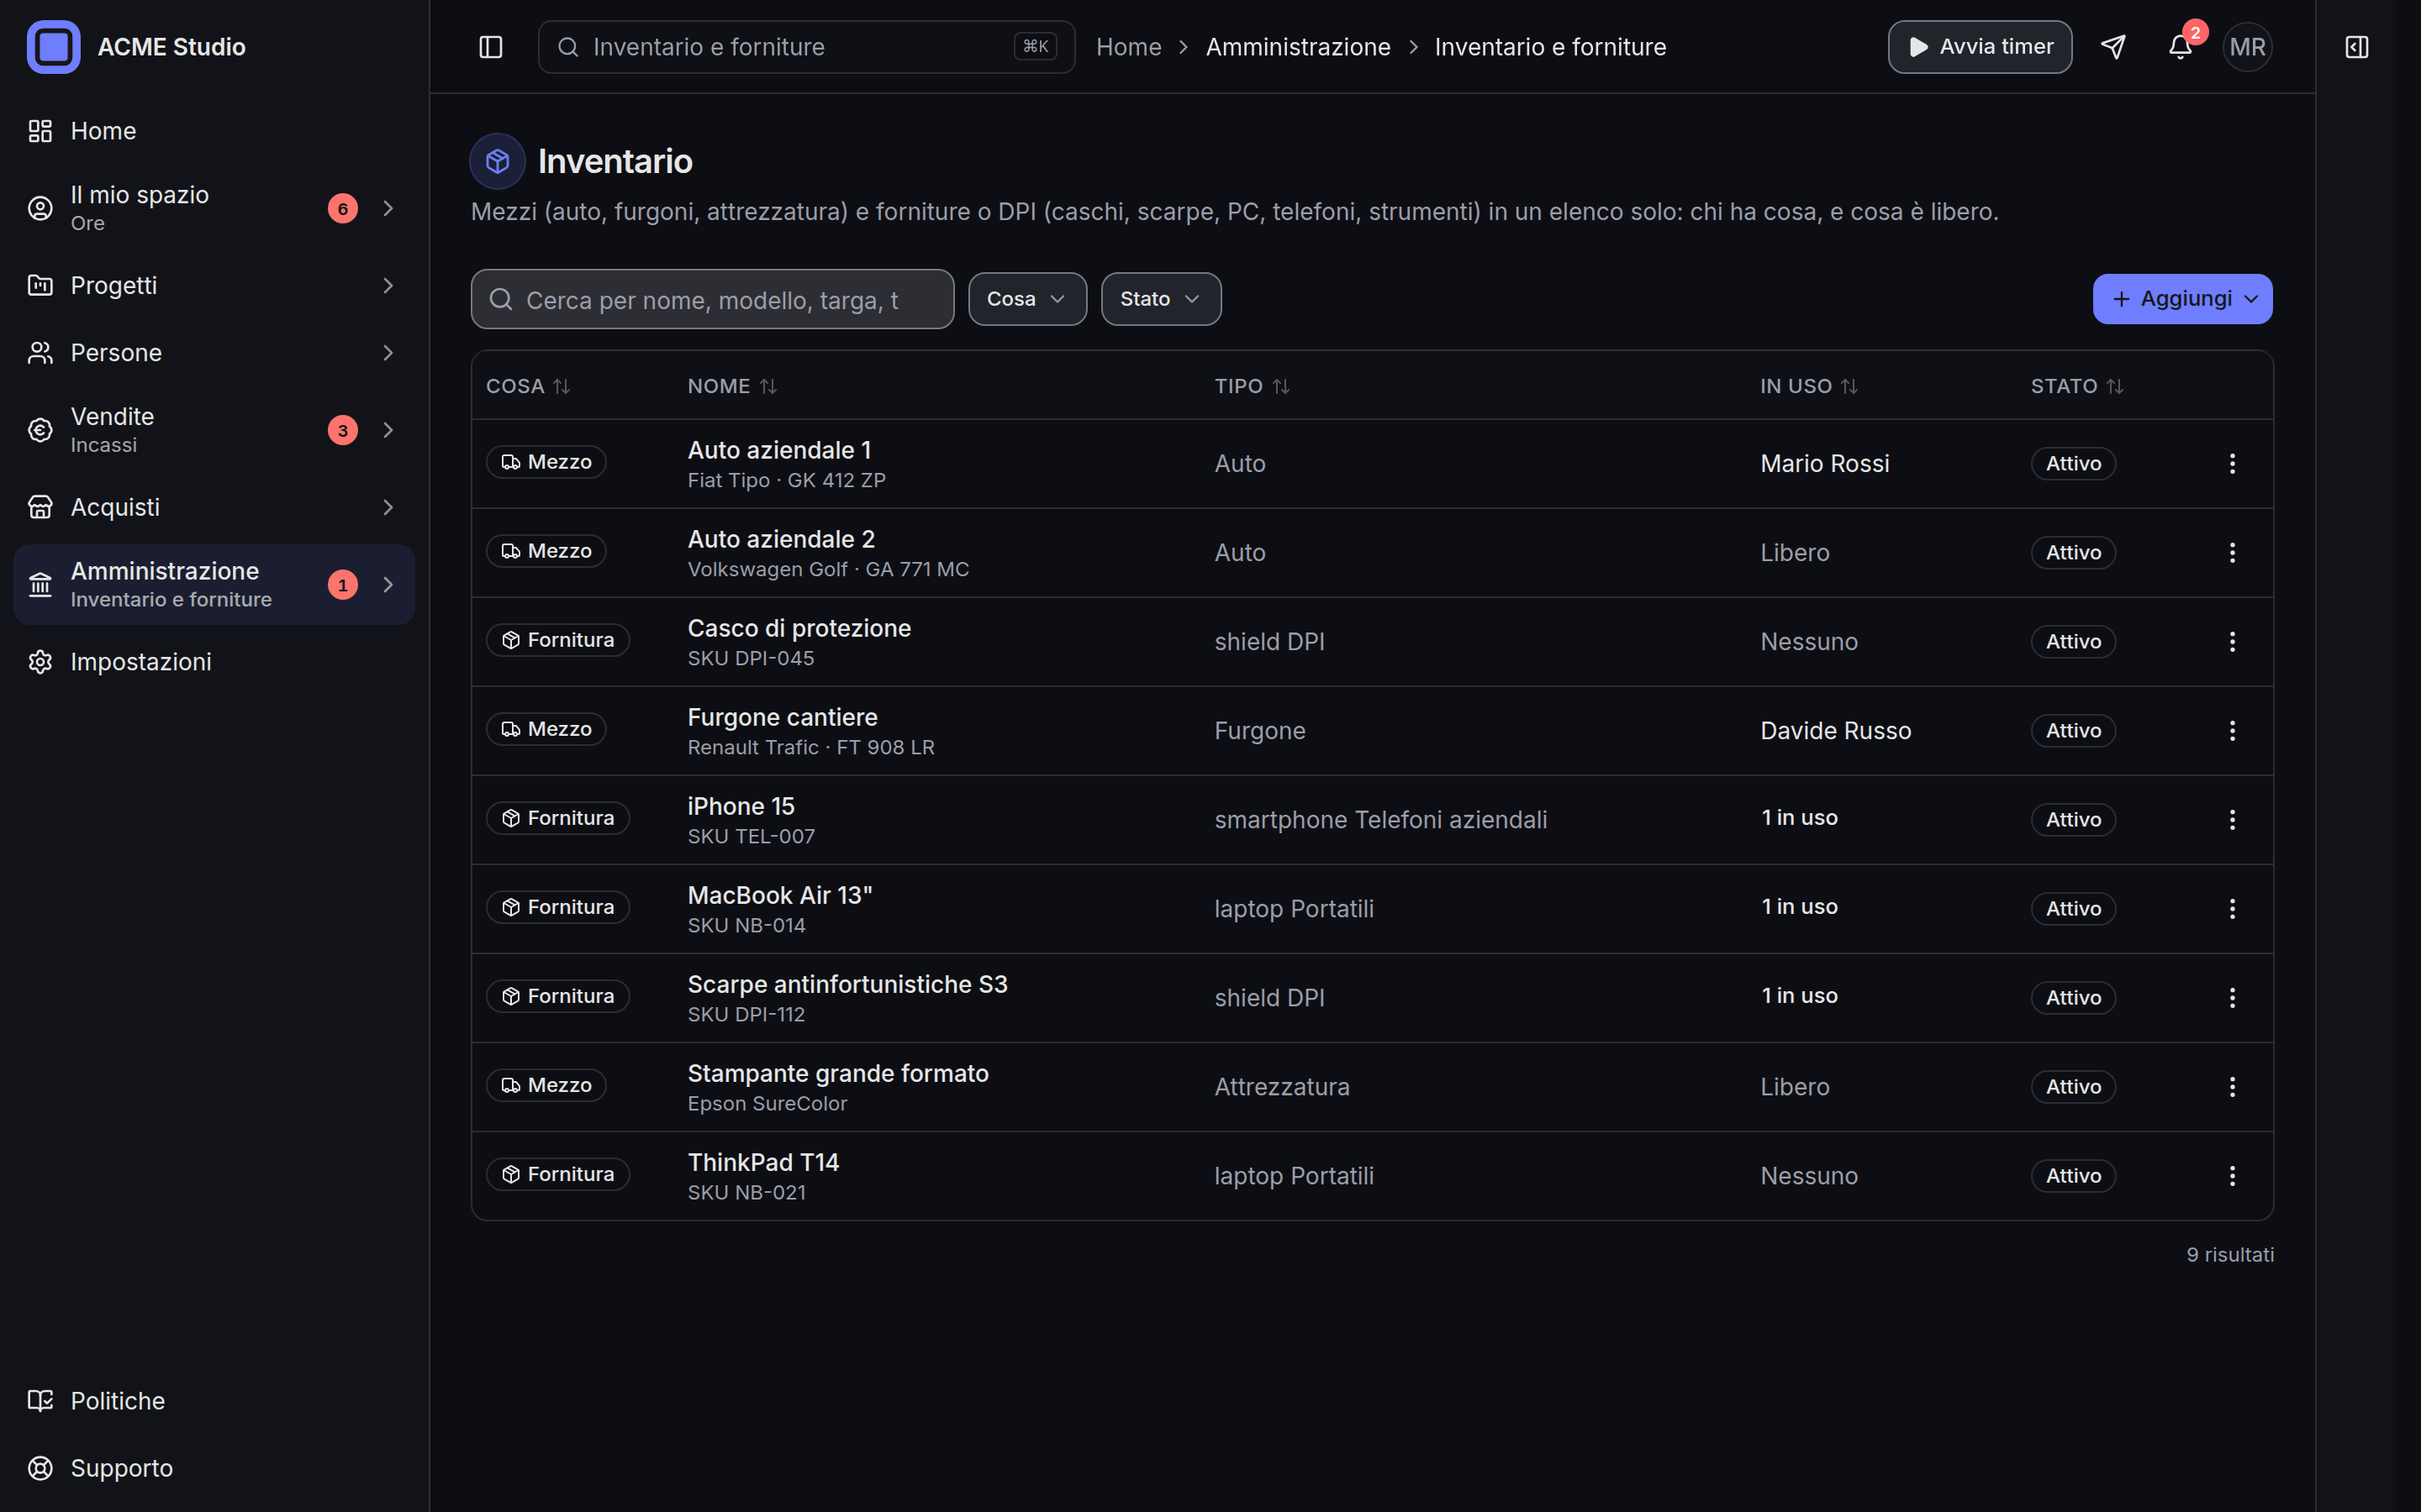This screenshot has width=2421, height=1512.
Task: Open row actions for Auto aziendale 1
Action: [2232, 463]
